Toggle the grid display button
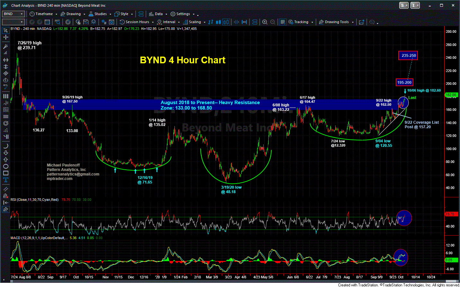This screenshot has height=287, width=460. coord(283,22)
